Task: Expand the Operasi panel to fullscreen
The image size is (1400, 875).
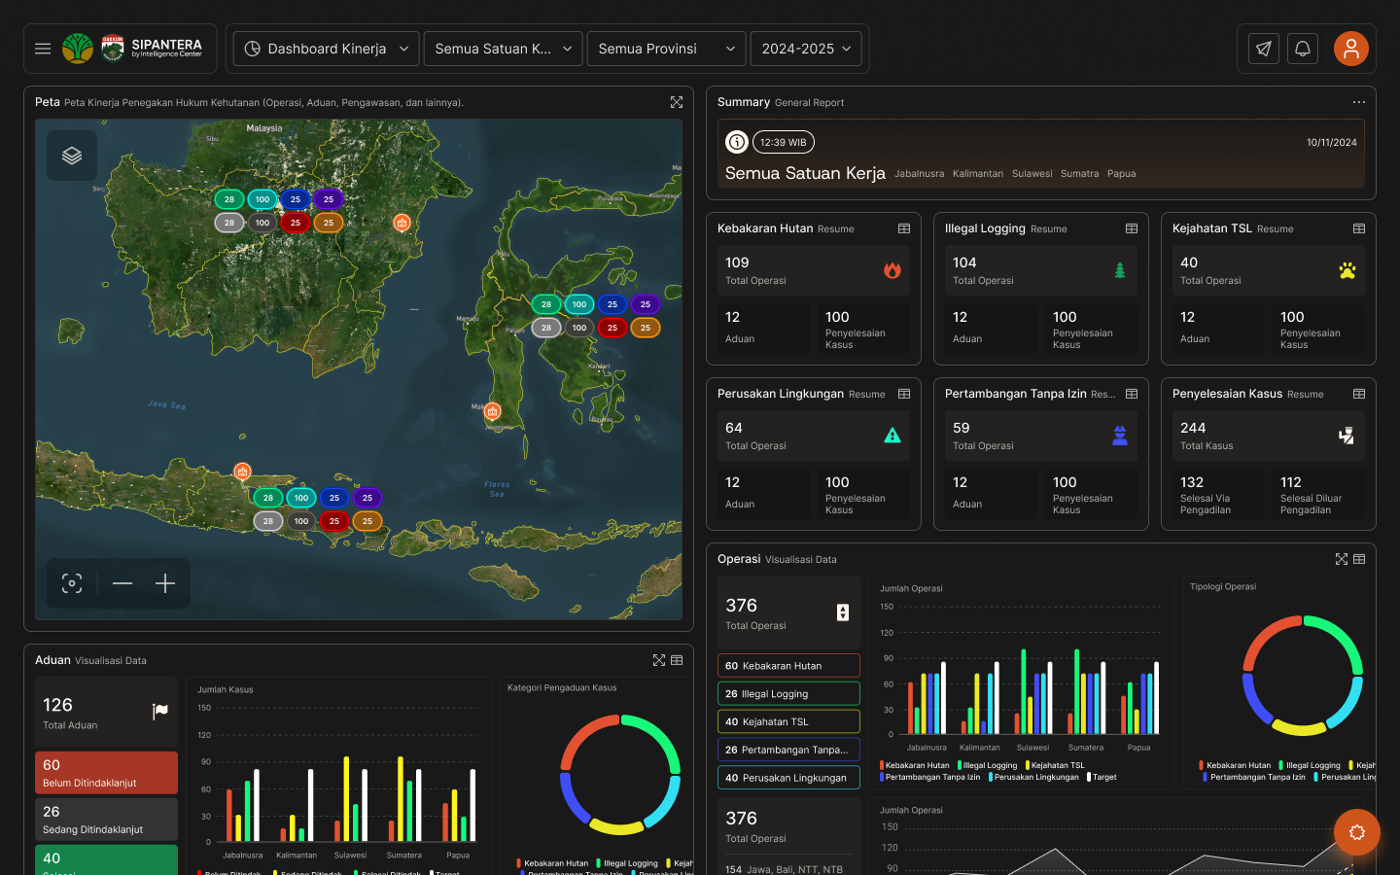Action: pos(1342,559)
